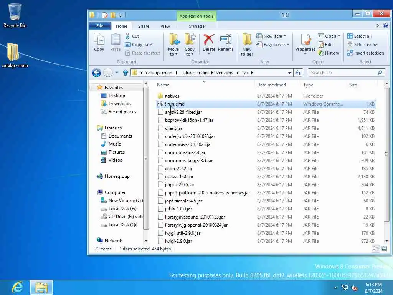This screenshot has height=295, width=393.
Task: Show file History
Action: tap(329, 53)
